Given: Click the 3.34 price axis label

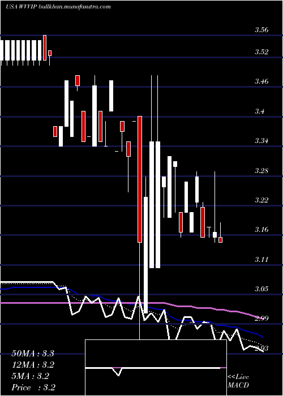Looking at the screenshot, I should [261, 141].
